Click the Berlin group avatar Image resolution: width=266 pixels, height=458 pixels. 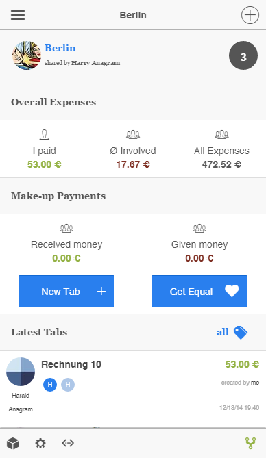tap(27, 55)
